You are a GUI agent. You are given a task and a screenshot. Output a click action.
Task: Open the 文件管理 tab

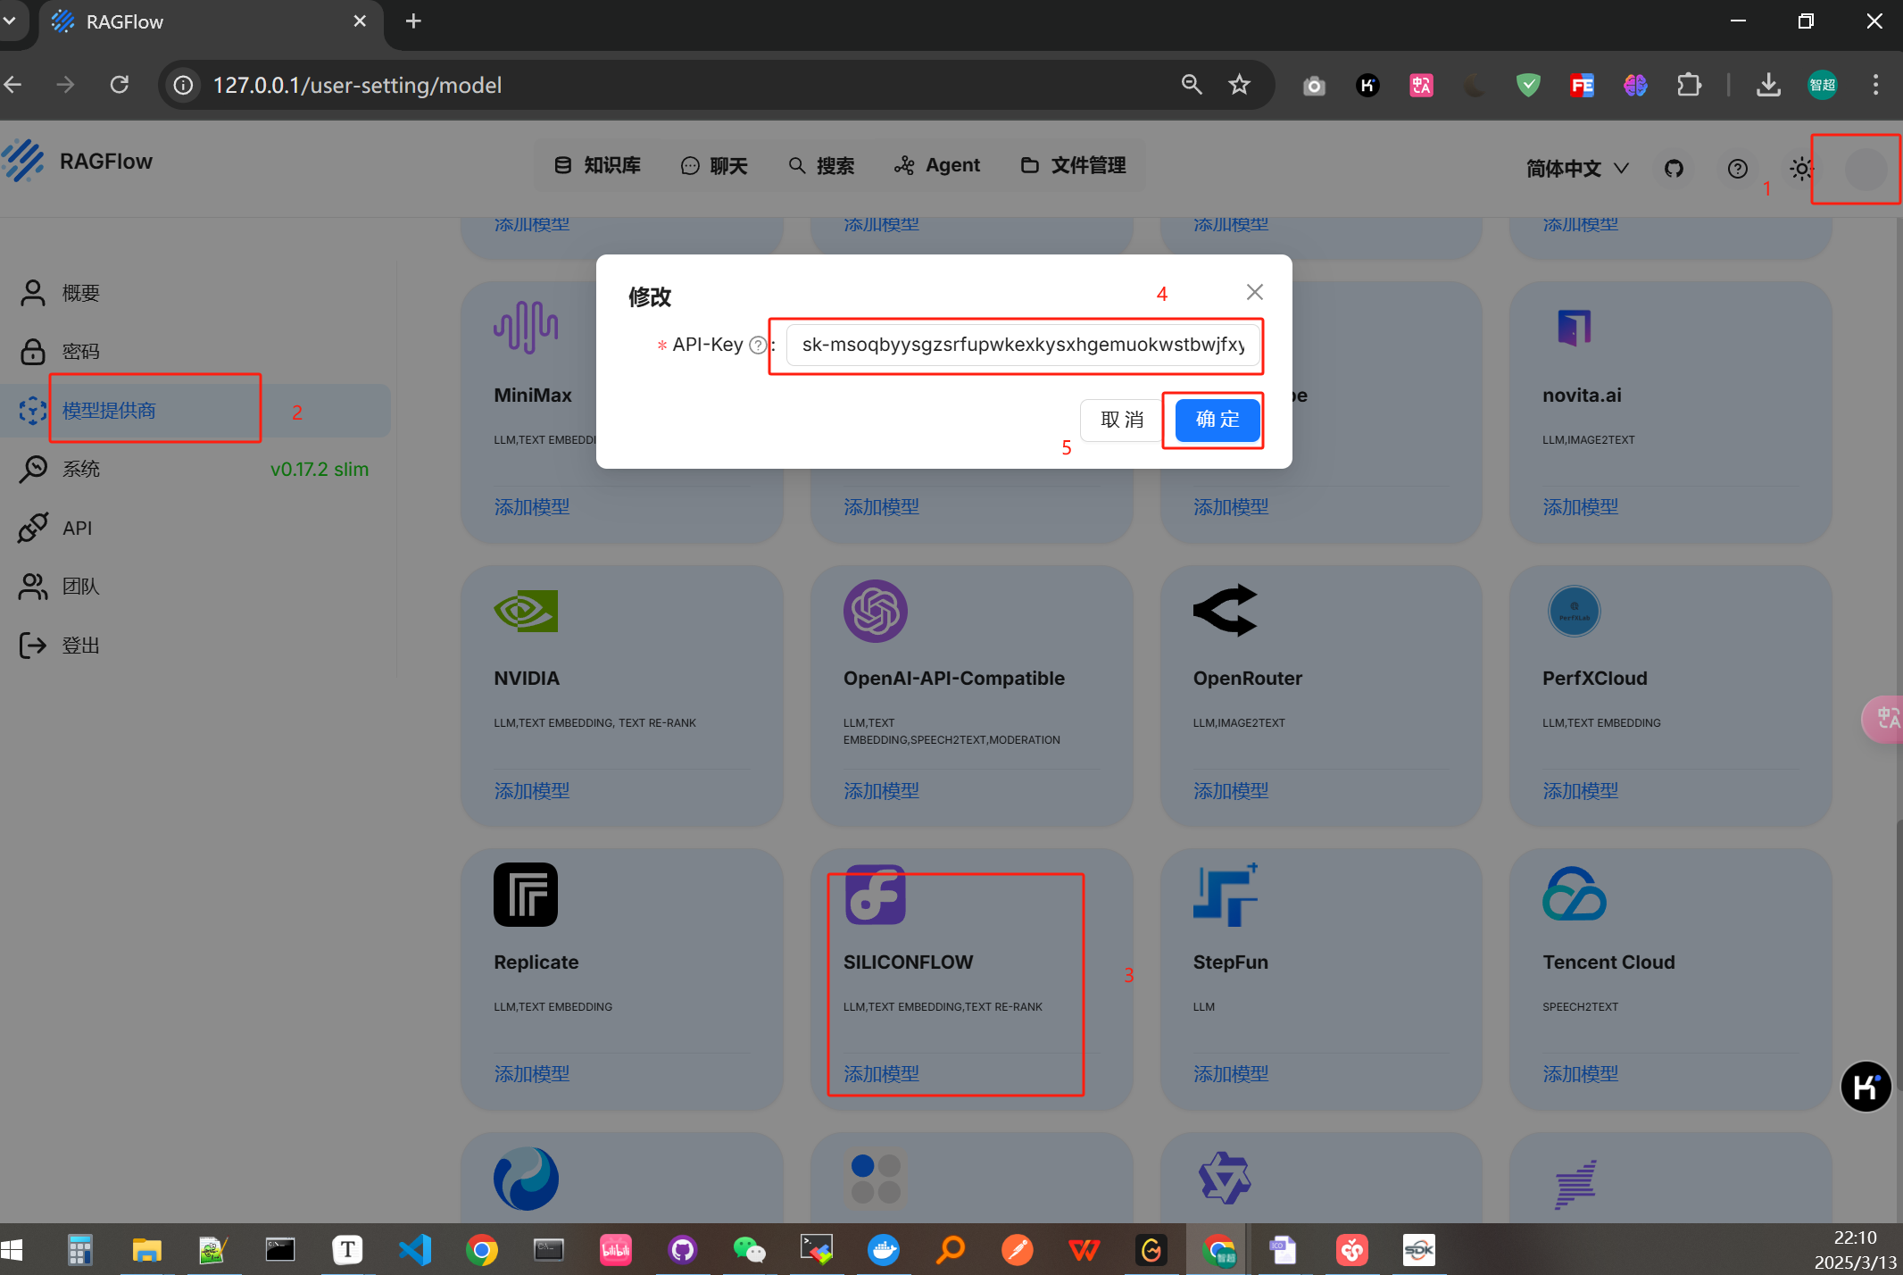pyautogui.click(x=1073, y=165)
